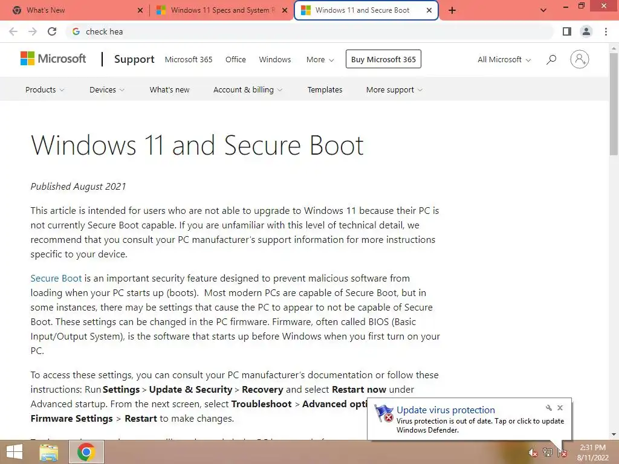
Task: Expand the Products menu
Action: click(x=45, y=90)
